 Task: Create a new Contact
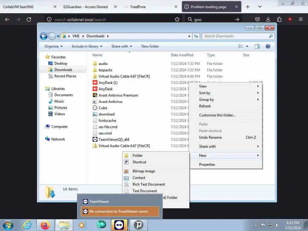(156, 178)
